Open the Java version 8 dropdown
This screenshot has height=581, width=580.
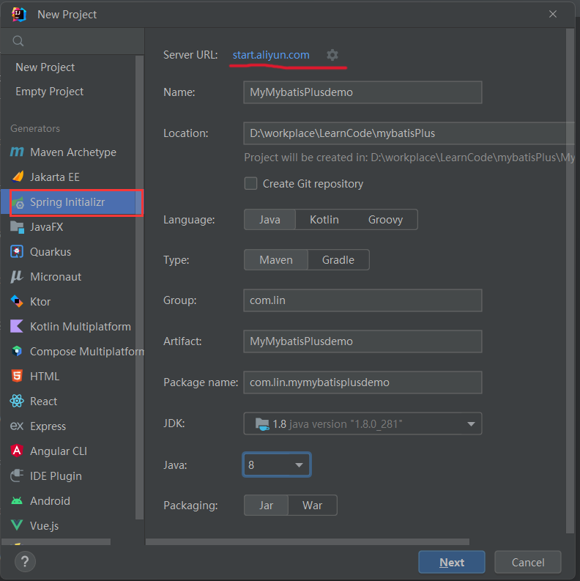point(277,465)
